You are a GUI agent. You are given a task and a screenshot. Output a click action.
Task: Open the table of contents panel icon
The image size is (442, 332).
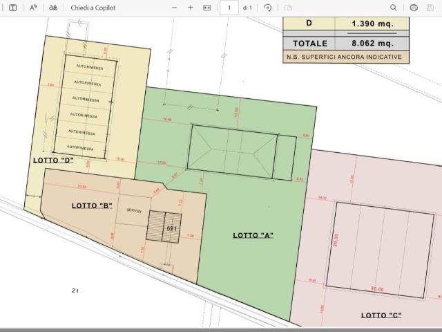(12, 8)
